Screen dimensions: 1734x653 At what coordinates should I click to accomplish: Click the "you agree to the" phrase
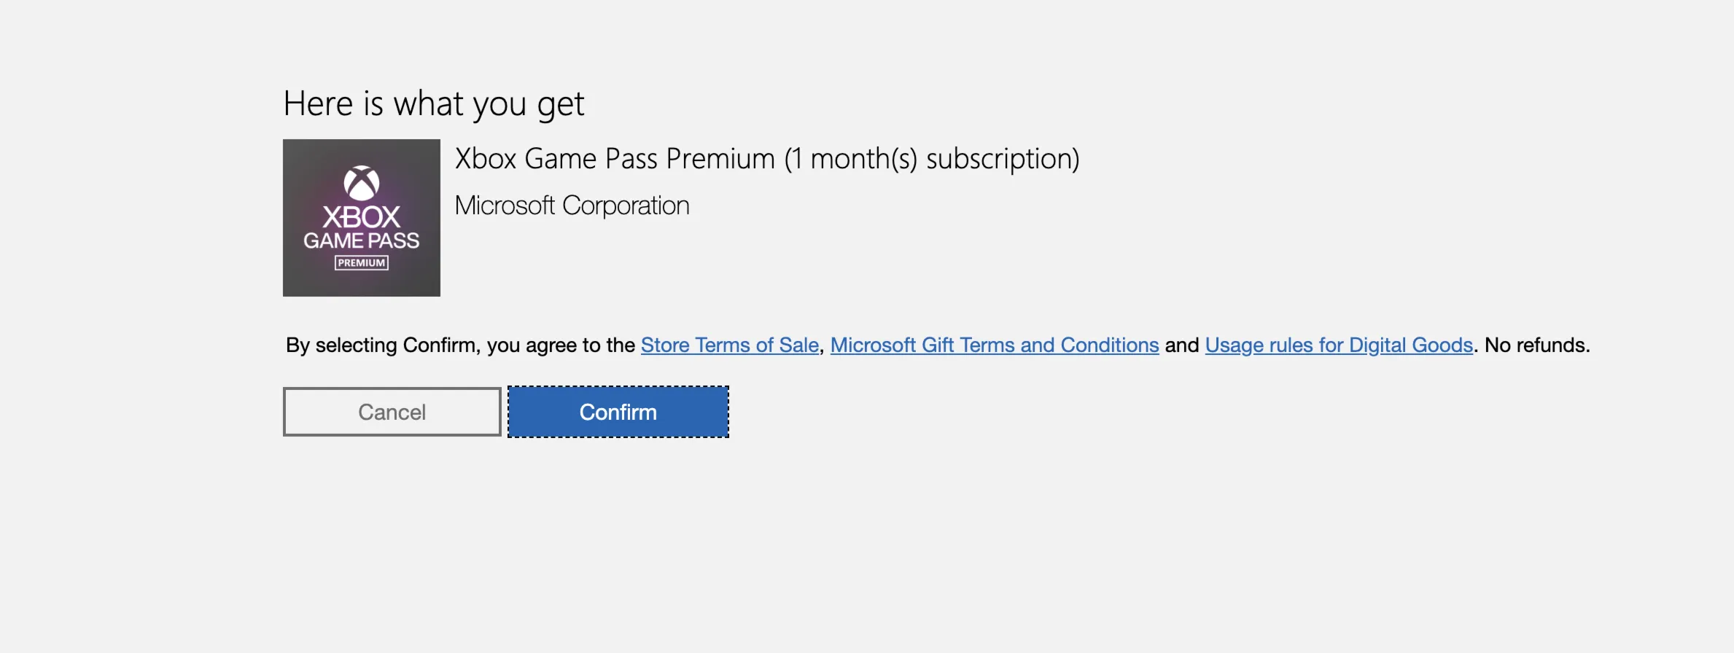[561, 345]
